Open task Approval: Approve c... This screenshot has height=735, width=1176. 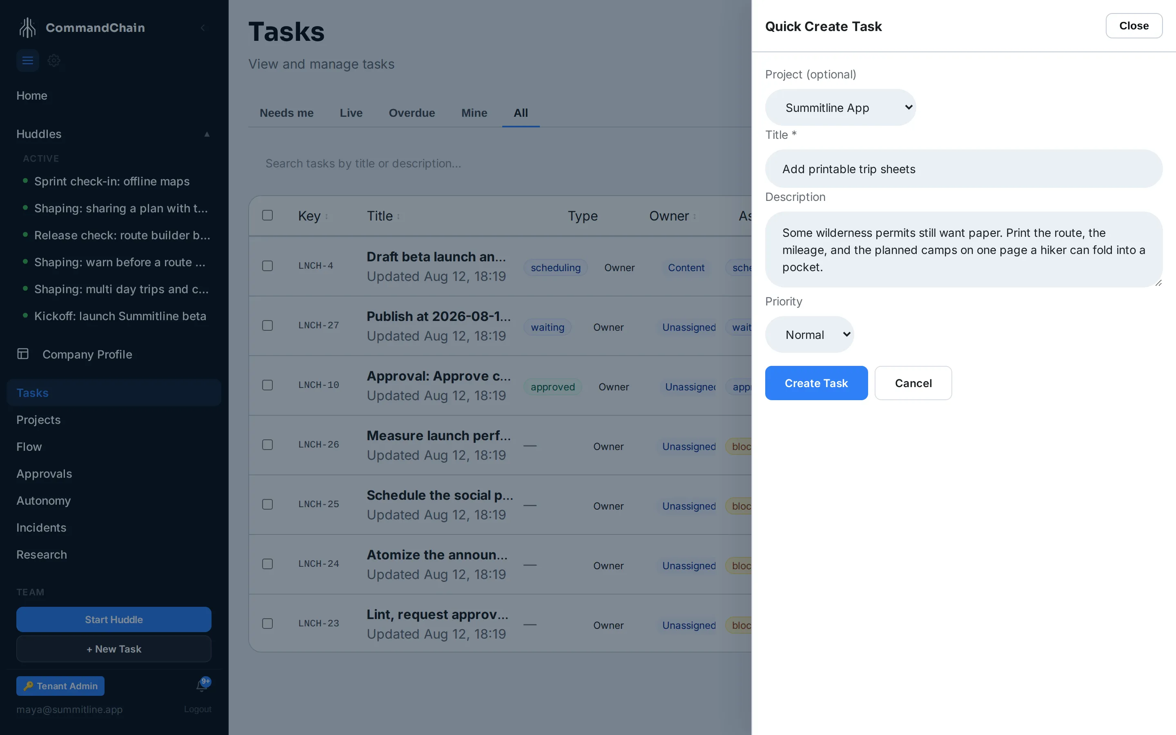[438, 376]
